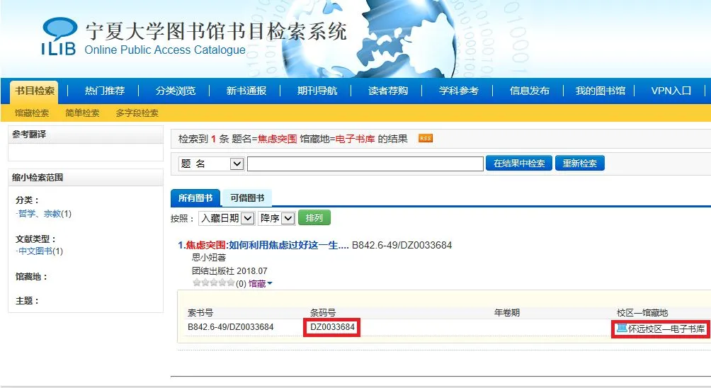Open 读者荐购 in the navigation bar

387,91
